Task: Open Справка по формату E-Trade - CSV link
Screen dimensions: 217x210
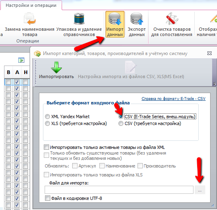Action: pos(174,99)
